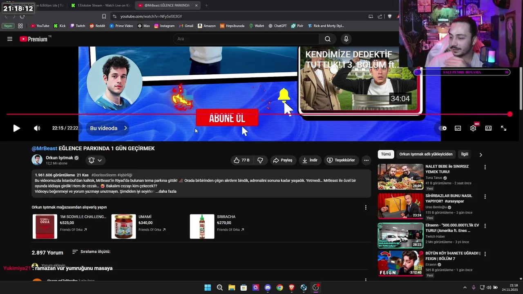This screenshot has height=294, width=523.
Task: Go to the YouTube Premium home logo
Action: pyautogui.click(x=34, y=39)
